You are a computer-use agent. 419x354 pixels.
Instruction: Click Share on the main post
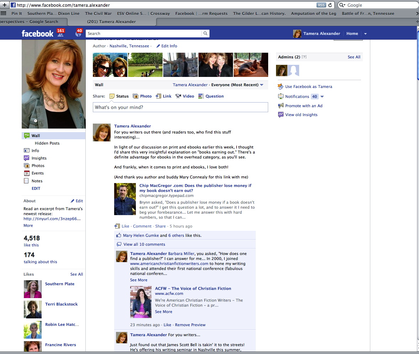click(x=160, y=226)
